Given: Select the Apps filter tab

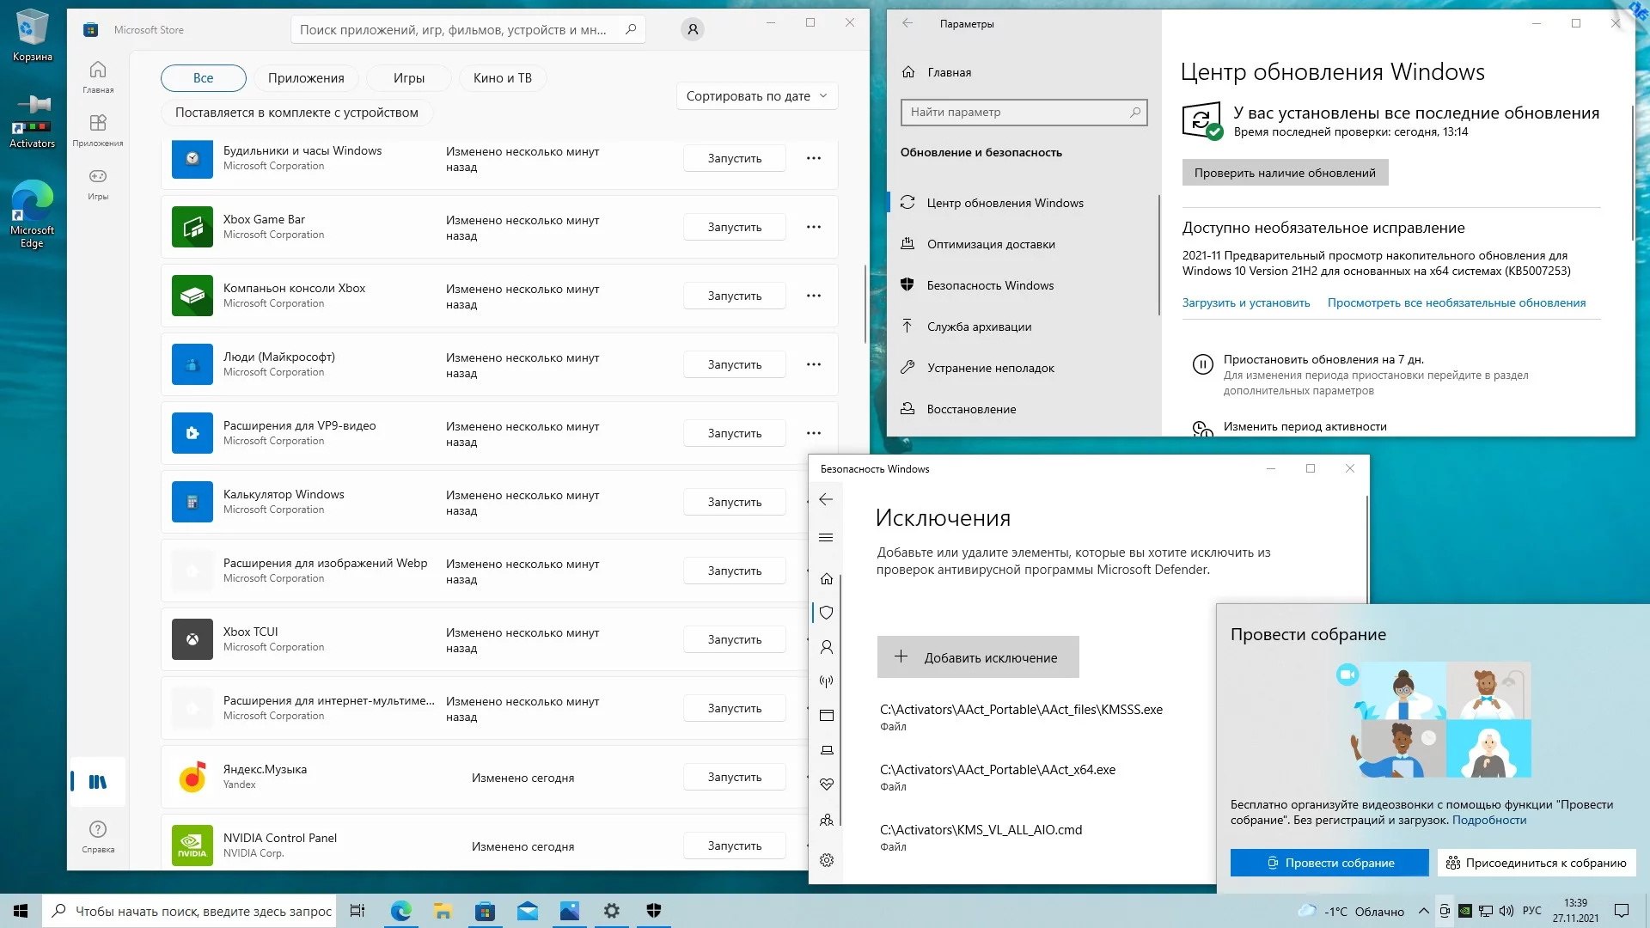Looking at the screenshot, I should click(305, 78).
